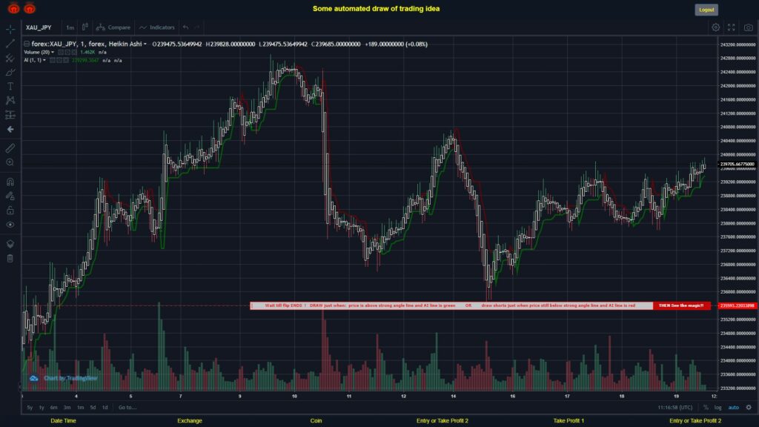Click the redo arrow
Viewport: 759px width, 427px height.
(197, 27)
